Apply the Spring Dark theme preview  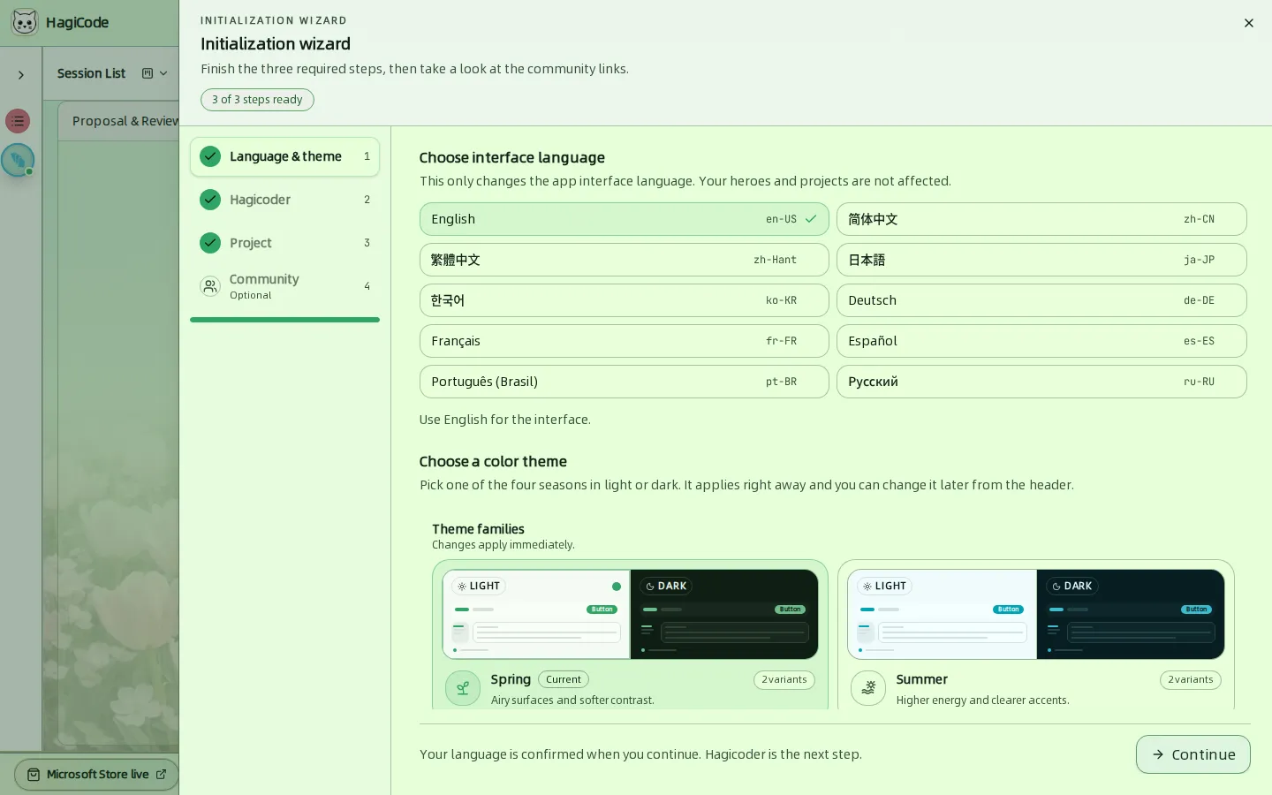pos(724,614)
